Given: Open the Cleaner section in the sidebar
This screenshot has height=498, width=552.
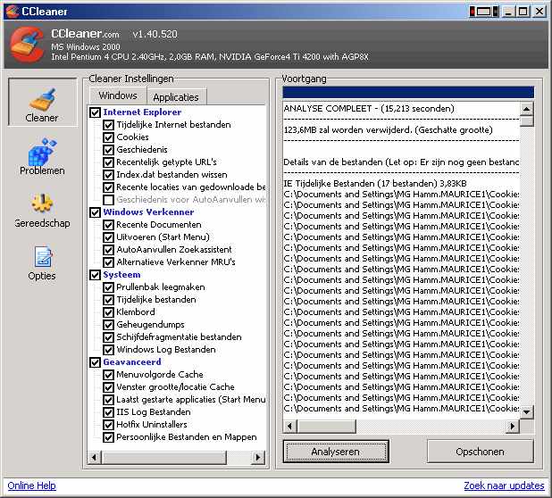Looking at the screenshot, I should pyautogui.click(x=42, y=102).
